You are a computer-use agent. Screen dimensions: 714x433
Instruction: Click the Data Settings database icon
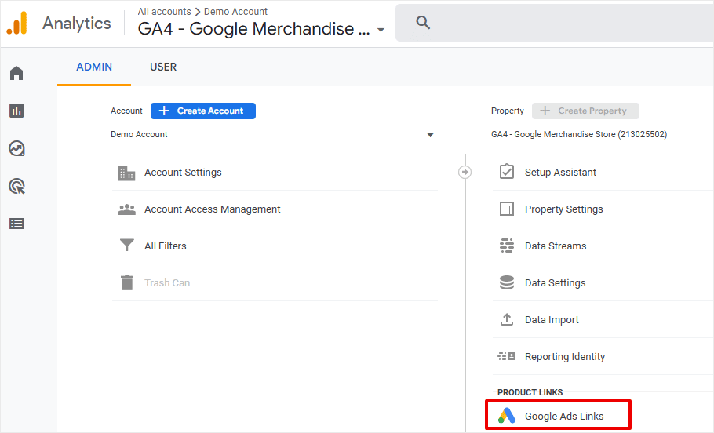507,282
